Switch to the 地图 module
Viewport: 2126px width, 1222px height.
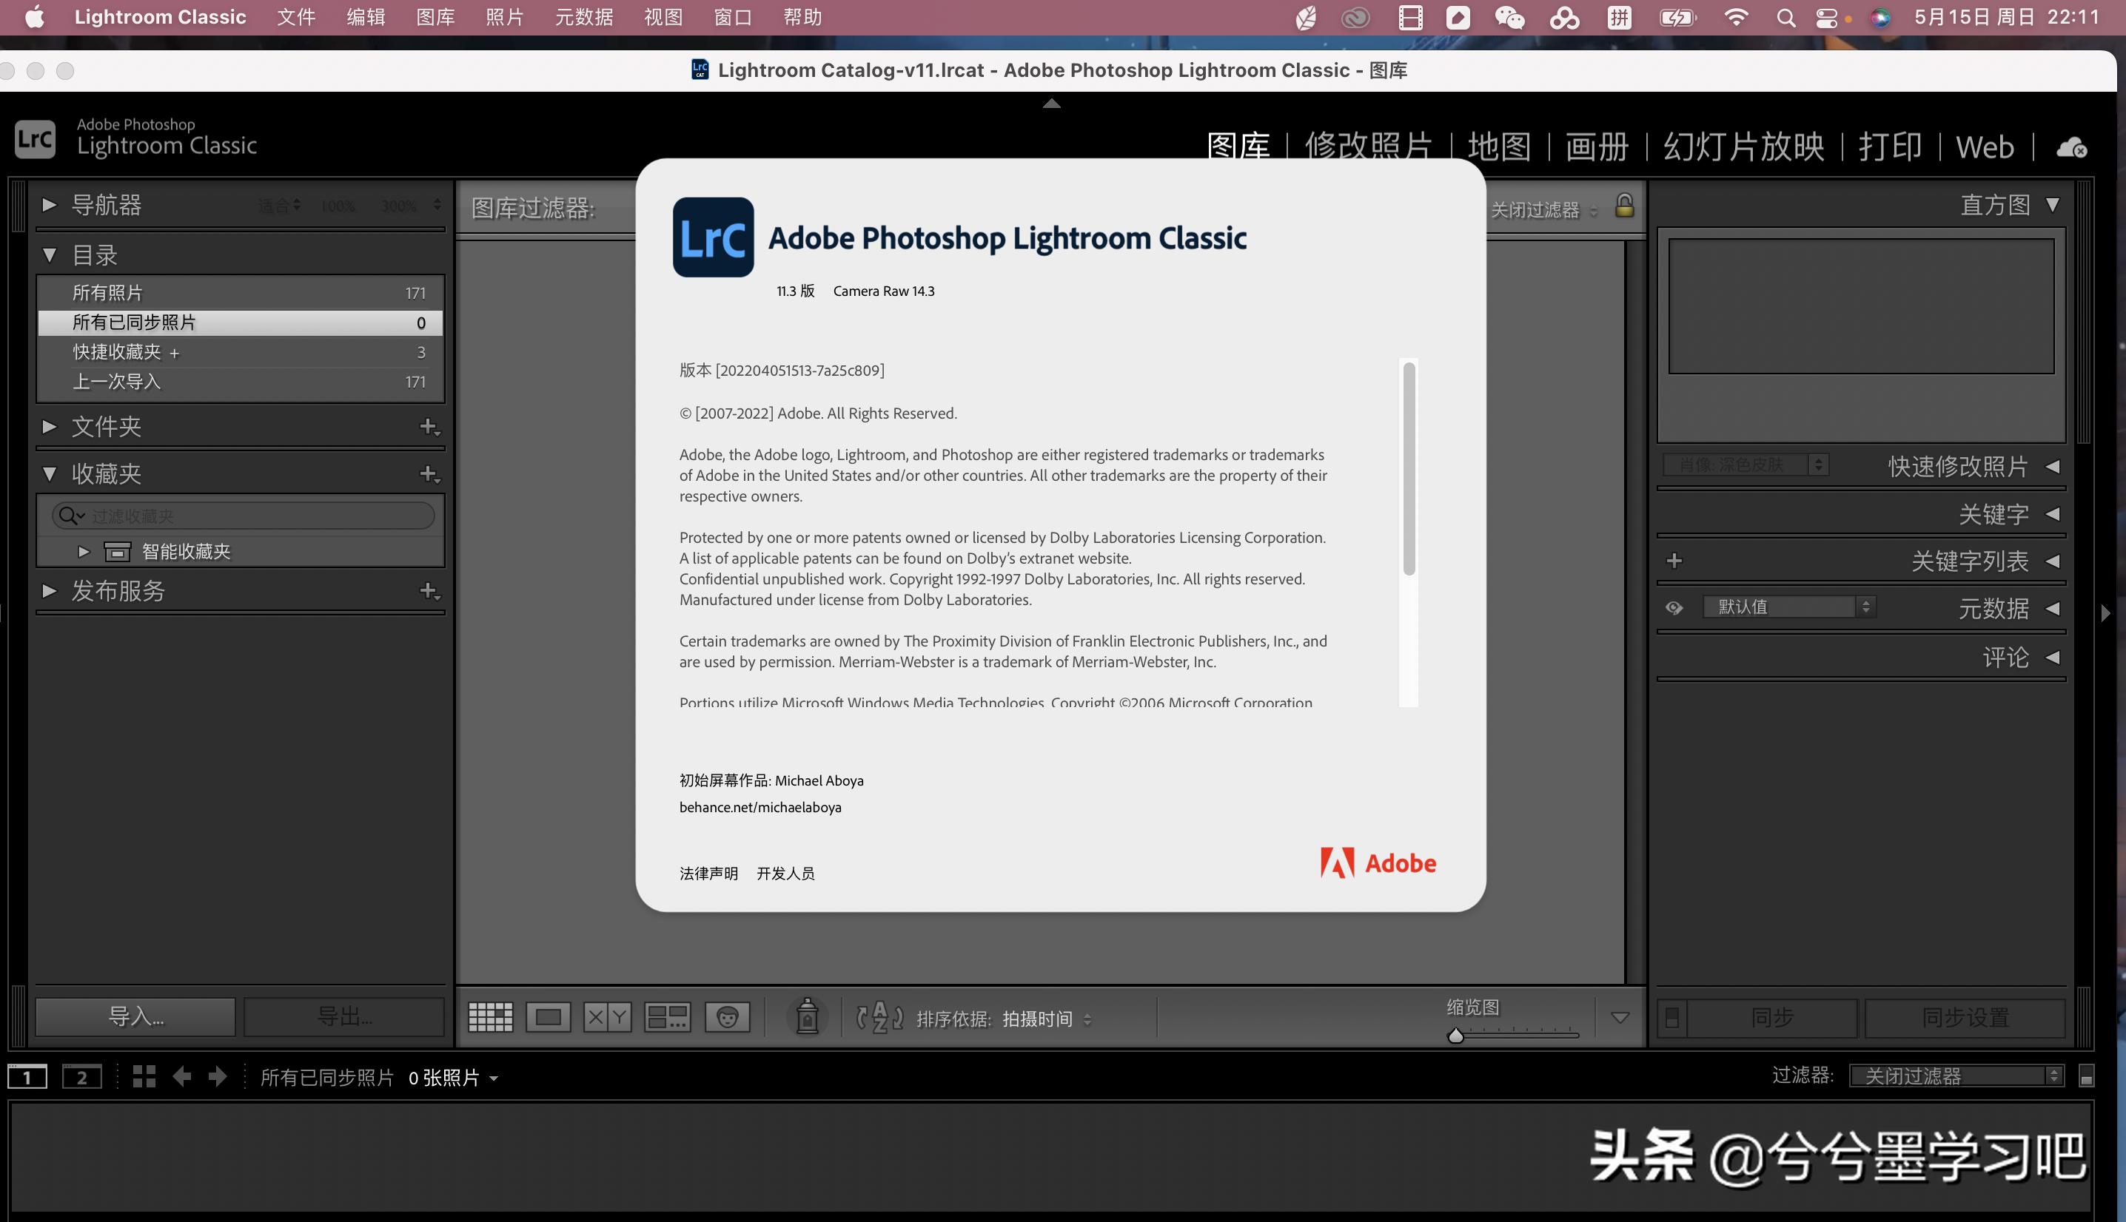click(1499, 146)
